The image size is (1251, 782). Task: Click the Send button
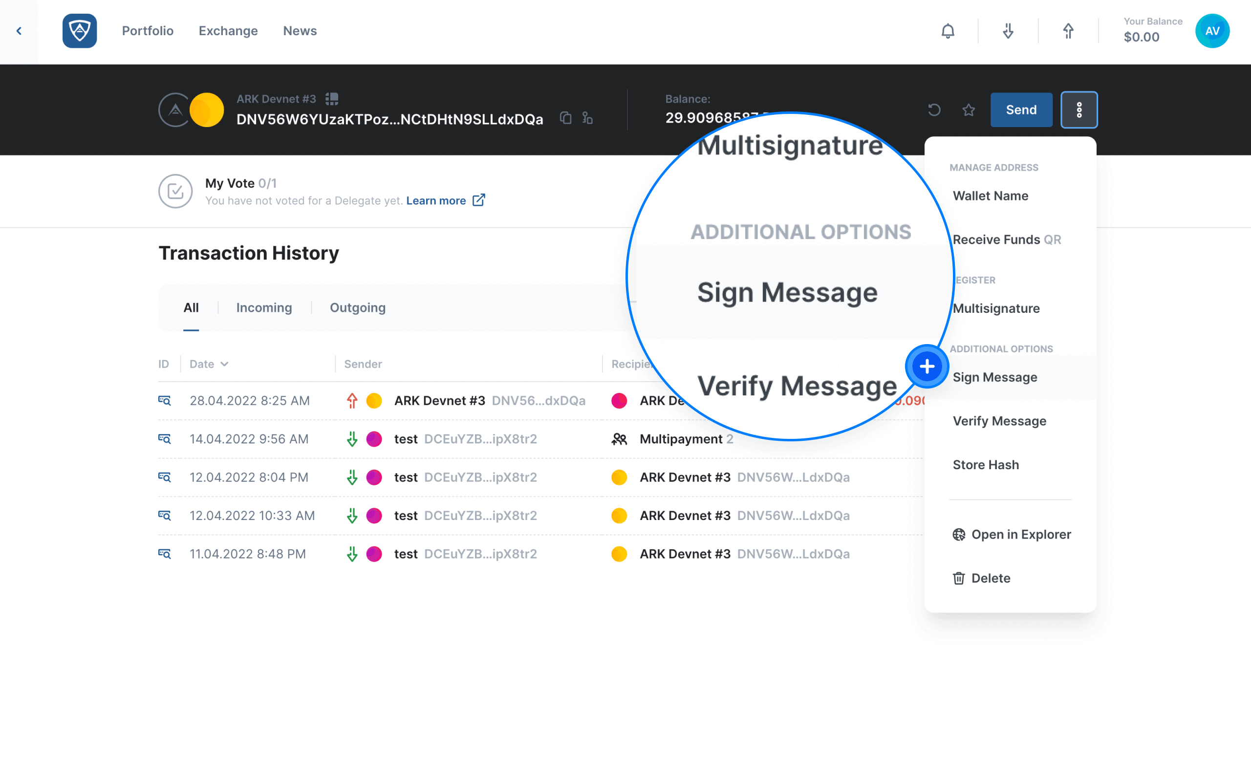click(1021, 109)
